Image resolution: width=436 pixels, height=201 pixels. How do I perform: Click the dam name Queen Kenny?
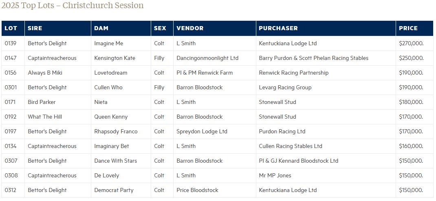[111, 117]
